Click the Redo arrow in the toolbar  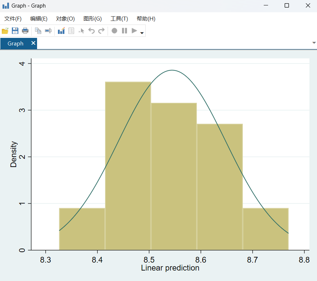coord(101,31)
